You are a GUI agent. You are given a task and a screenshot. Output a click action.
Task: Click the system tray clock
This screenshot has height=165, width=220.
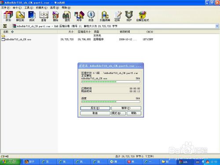[214, 162]
